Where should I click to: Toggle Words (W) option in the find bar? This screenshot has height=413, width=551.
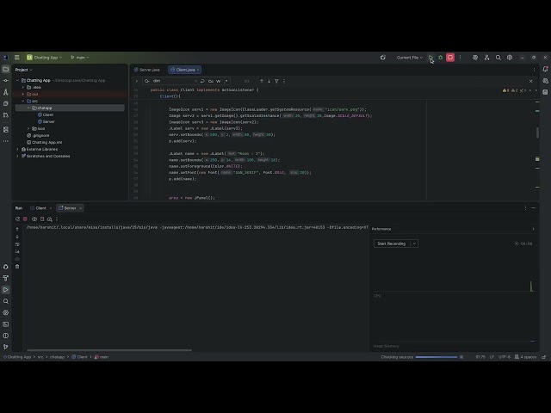pos(218,81)
